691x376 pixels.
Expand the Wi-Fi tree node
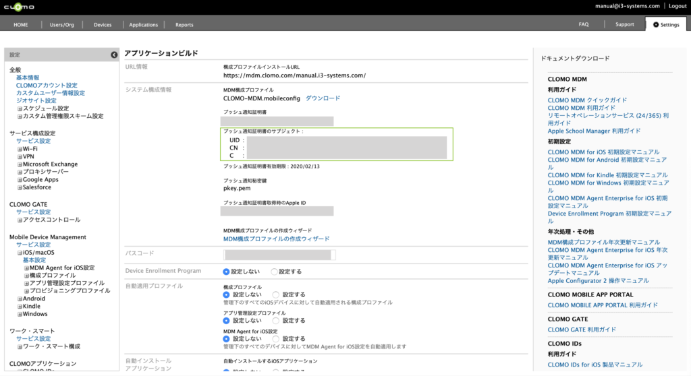click(20, 150)
